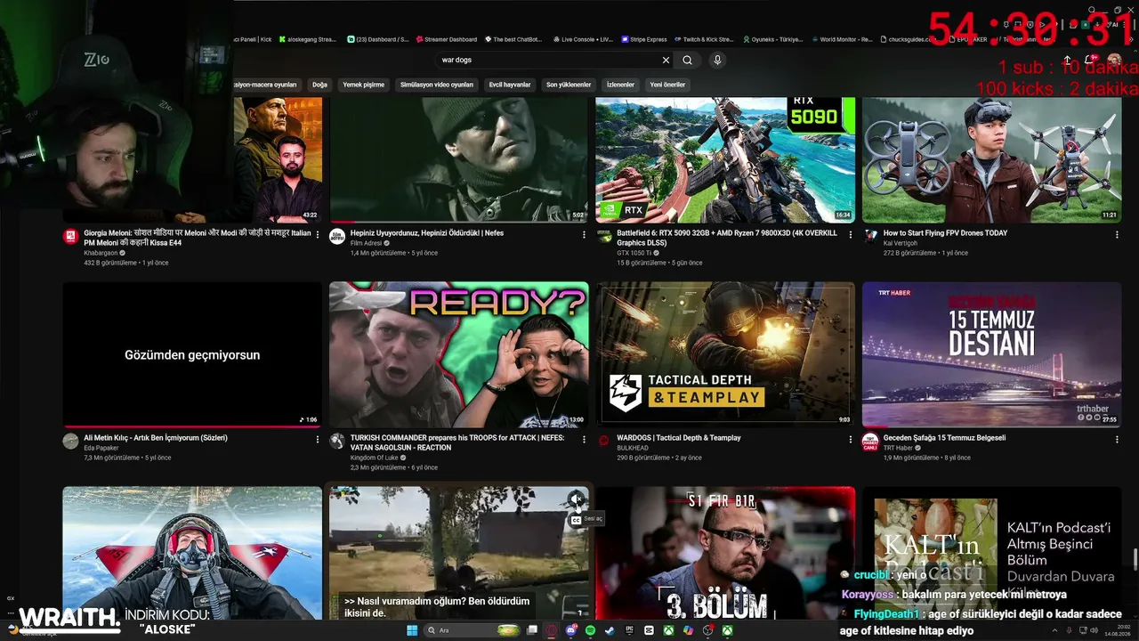
Task: Open options menu for Giorgia Meloni video
Action: (318, 234)
